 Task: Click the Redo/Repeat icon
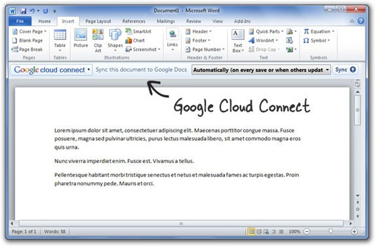point(45,11)
